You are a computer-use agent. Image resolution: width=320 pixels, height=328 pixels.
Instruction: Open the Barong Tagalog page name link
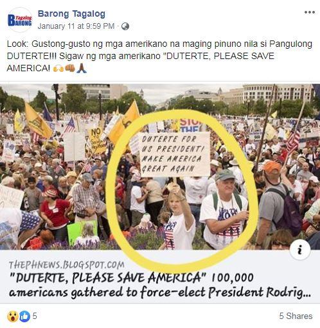pos(71,13)
